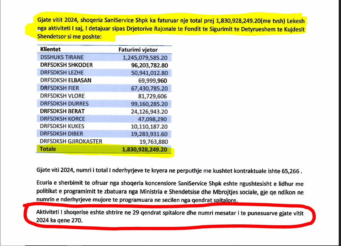Click the '2024 ka qene 270.' line
Screen dimensions: 341x246
click(59, 220)
